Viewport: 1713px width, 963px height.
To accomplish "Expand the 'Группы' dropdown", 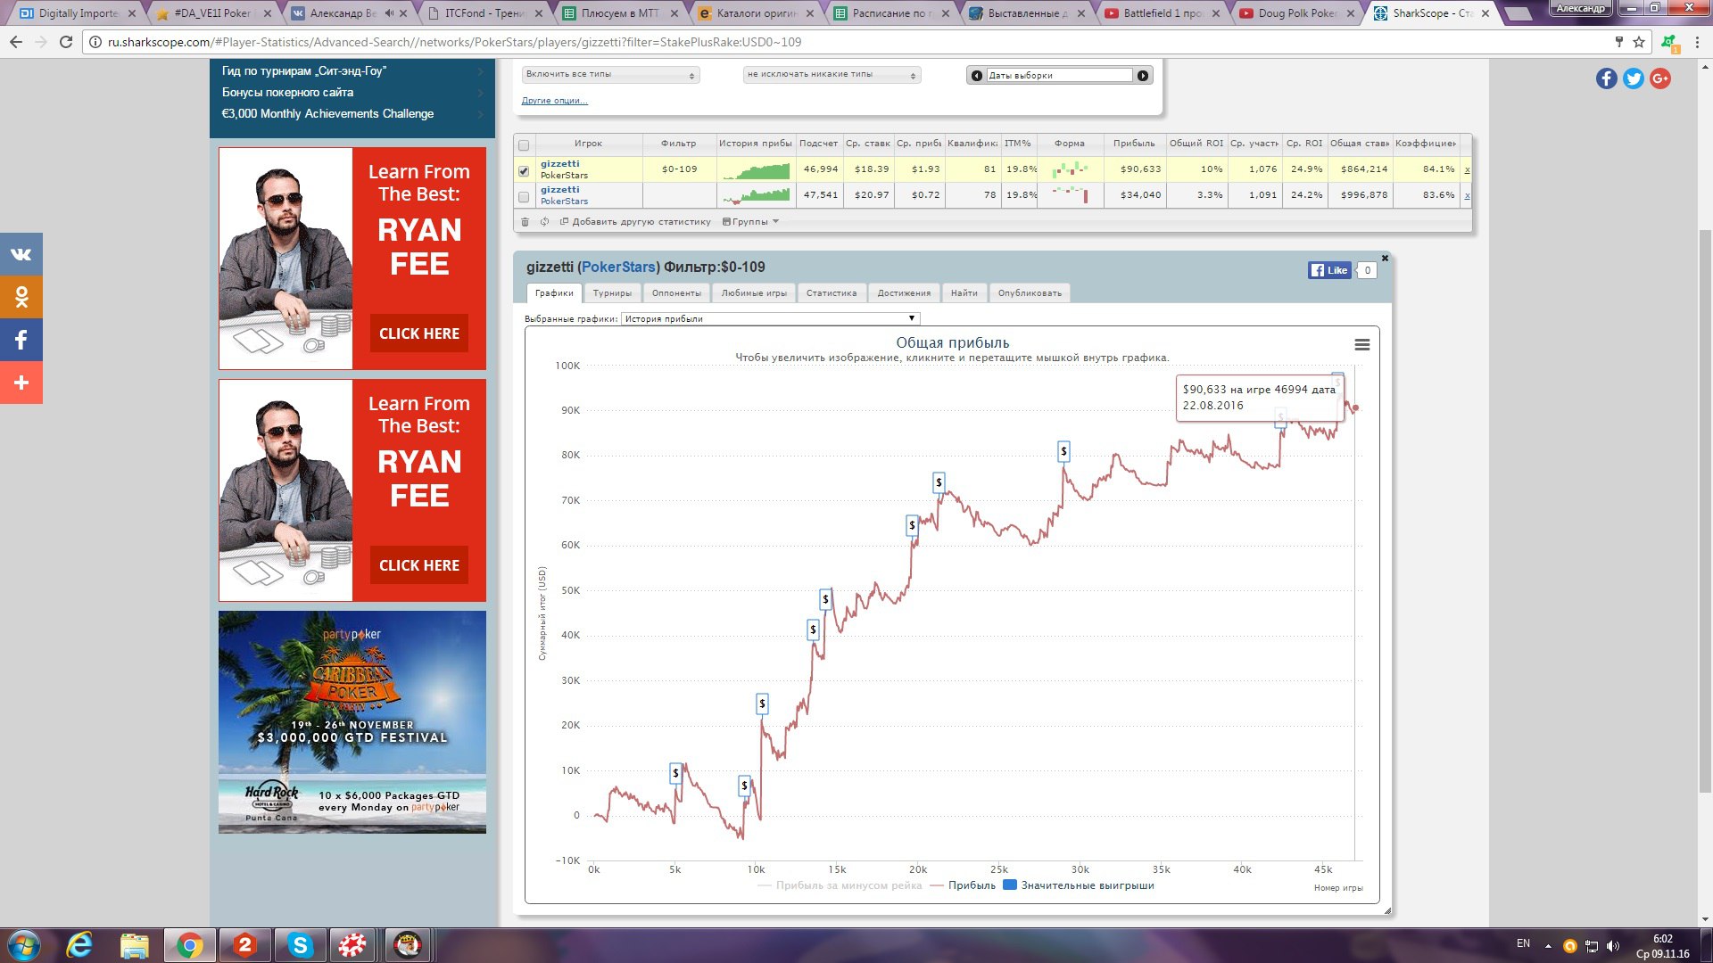I will [751, 222].
